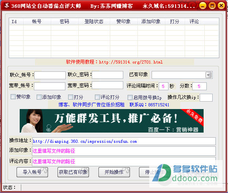Check the 打分 option

coord(70,97)
